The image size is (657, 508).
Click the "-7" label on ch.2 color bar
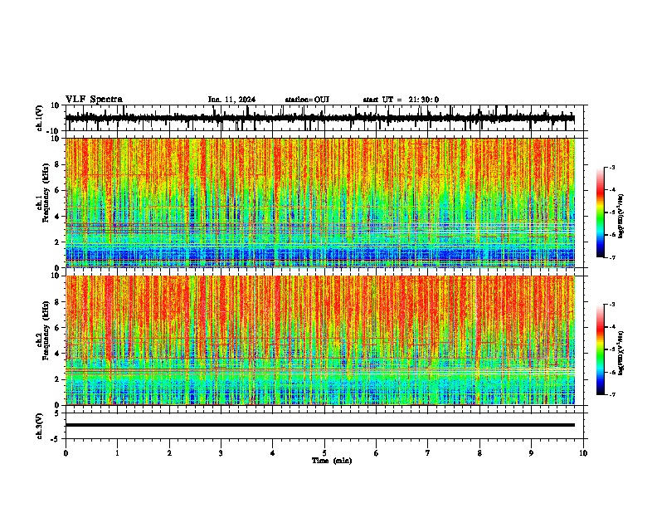point(612,395)
